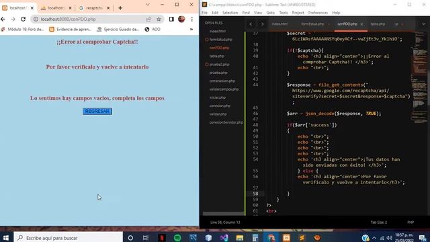Open Sublime tab list dropdown arrow
This screenshot has height=242, width=430.
click(x=423, y=24)
